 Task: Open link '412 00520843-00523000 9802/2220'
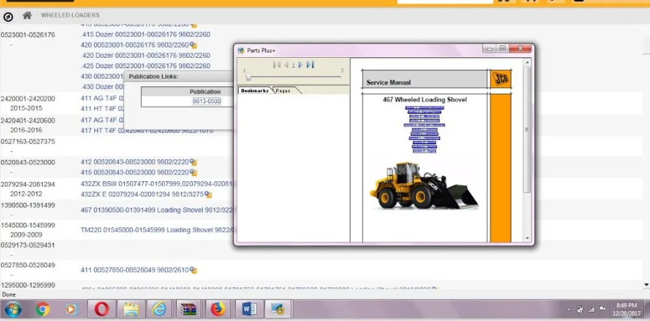pos(135,162)
